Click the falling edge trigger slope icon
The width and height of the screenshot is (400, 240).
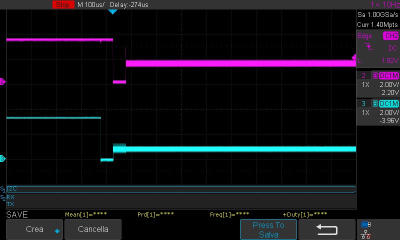pos(369,46)
